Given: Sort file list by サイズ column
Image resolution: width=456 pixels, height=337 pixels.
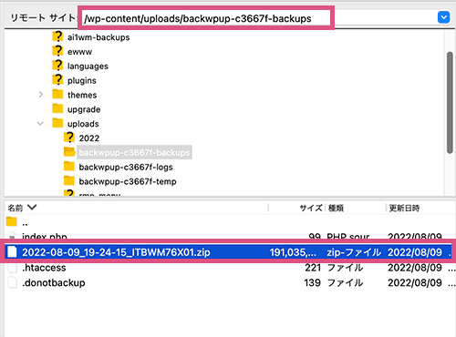Looking at the screenshot, I should click(x=311, y=208).
